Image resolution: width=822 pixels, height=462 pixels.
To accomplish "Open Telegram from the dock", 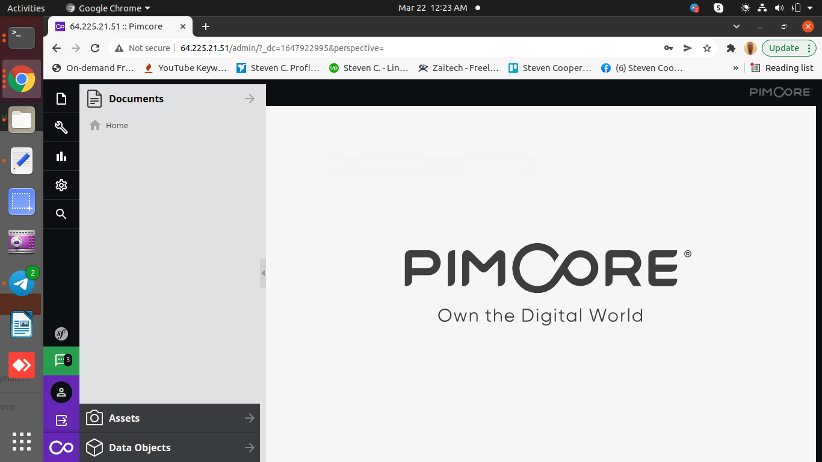I will point(22,283).
